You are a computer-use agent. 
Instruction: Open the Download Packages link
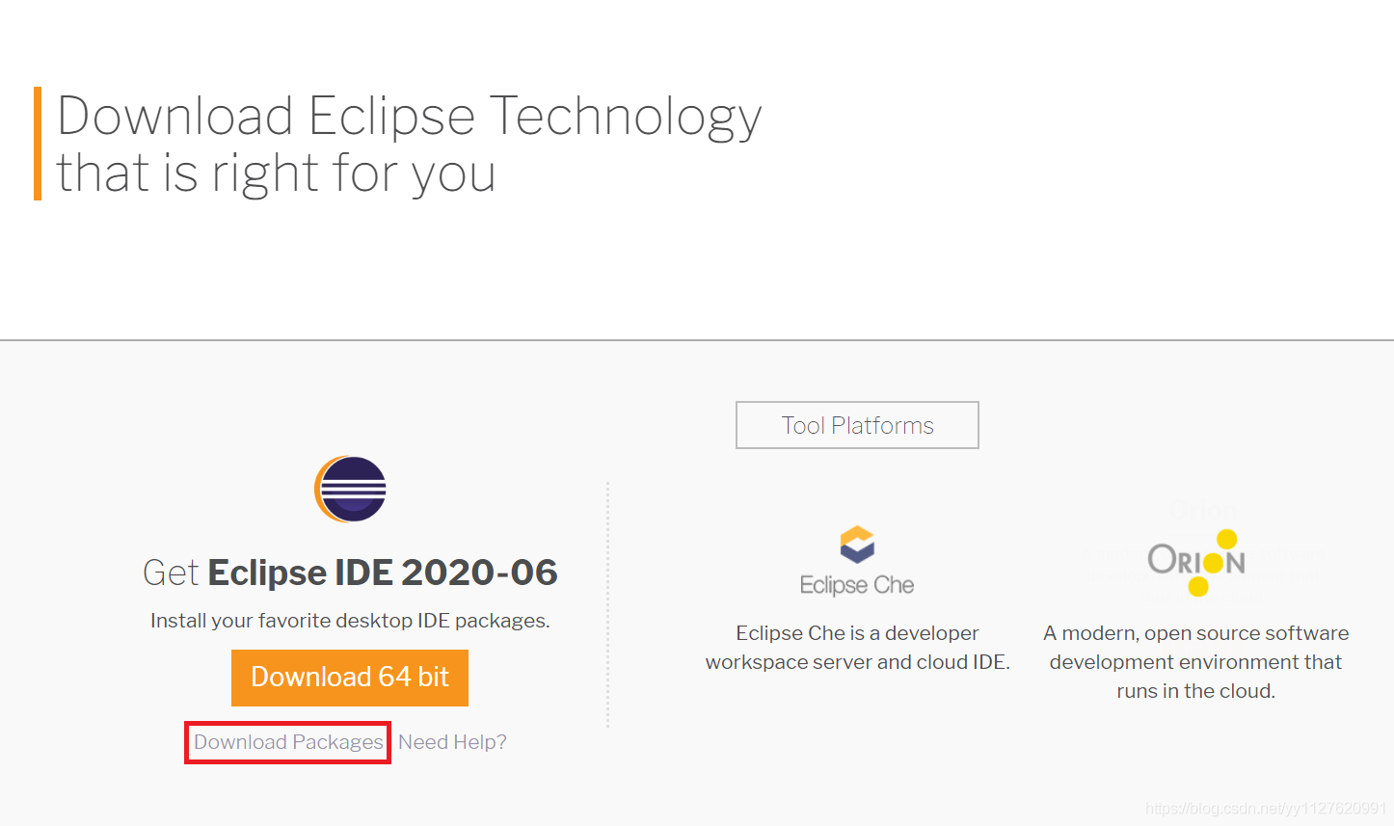click(288, 742)
